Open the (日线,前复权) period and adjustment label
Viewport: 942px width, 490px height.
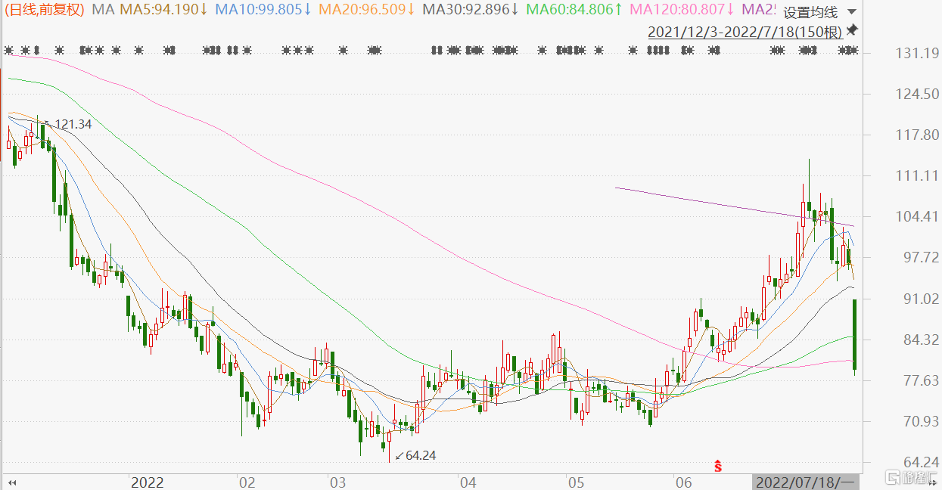45,10
